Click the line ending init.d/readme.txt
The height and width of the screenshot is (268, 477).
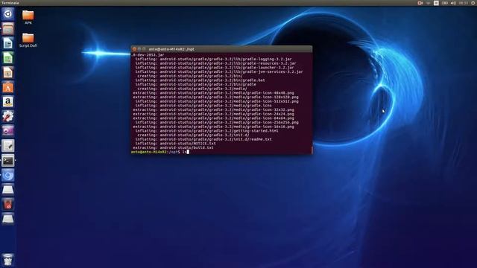(203, 139)
